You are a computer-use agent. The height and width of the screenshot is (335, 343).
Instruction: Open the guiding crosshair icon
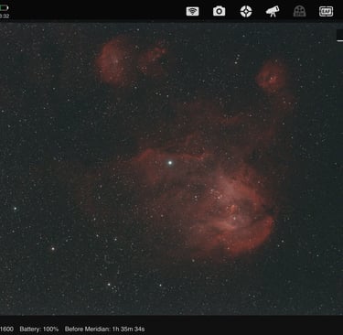click(246, 12)
